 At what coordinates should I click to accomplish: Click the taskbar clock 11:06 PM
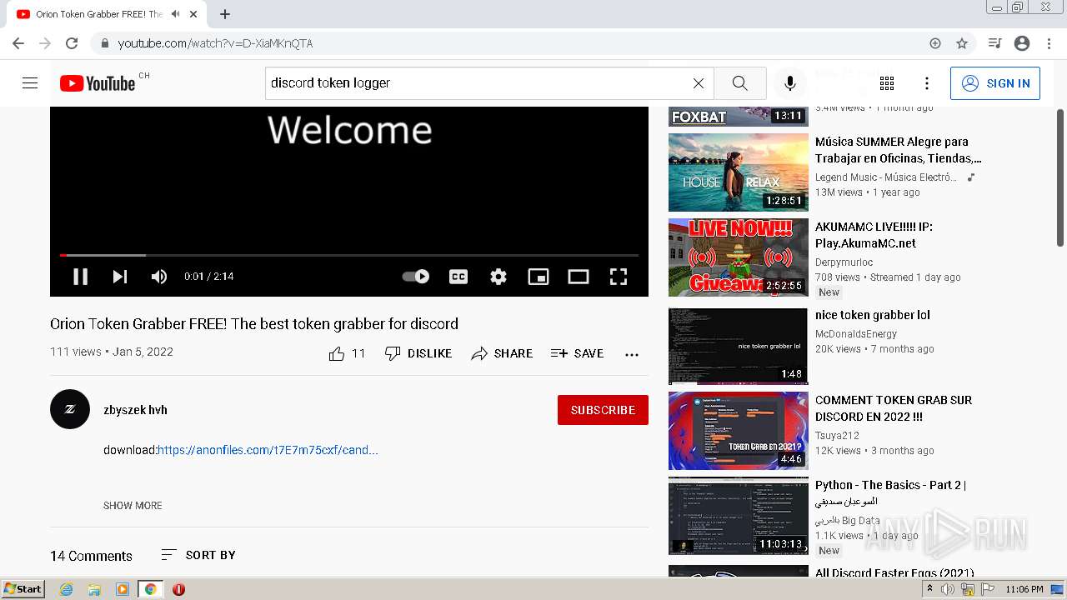(x=1024, y=589)
